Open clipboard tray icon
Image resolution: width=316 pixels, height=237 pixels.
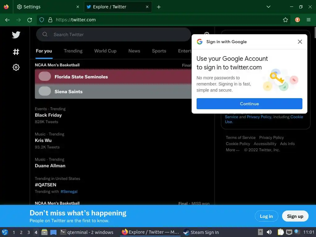pyautogui.click(x=281, y=232)
